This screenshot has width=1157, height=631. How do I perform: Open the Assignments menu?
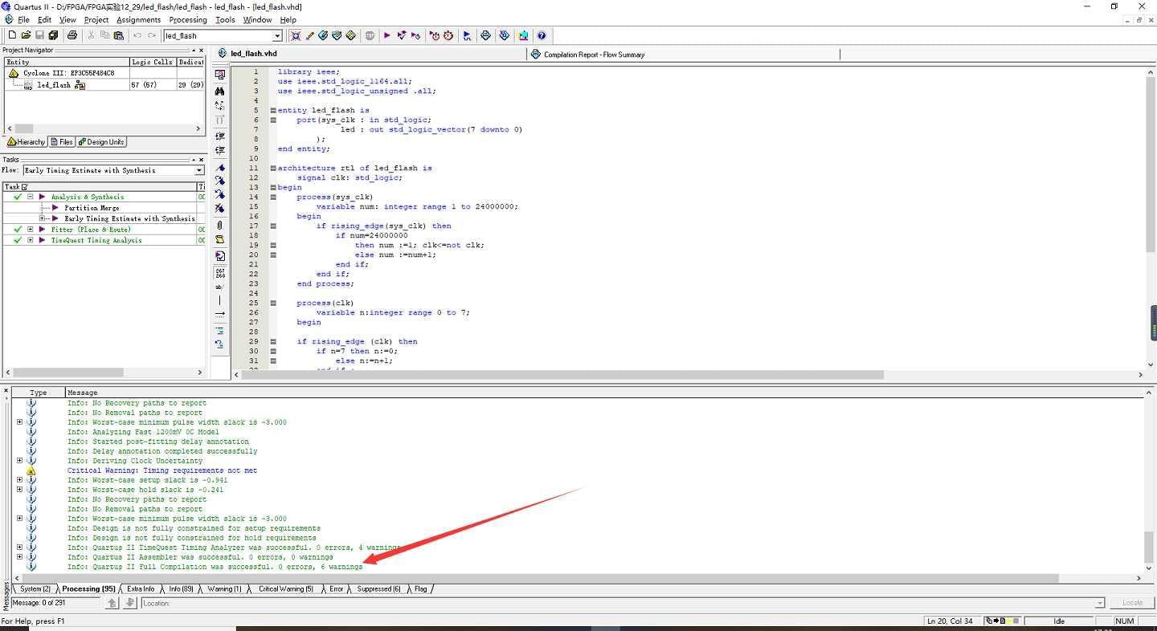(138, 19)
